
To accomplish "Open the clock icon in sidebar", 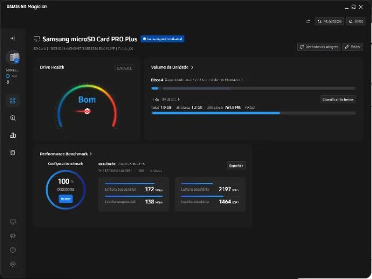I will [x=13, y=250].
